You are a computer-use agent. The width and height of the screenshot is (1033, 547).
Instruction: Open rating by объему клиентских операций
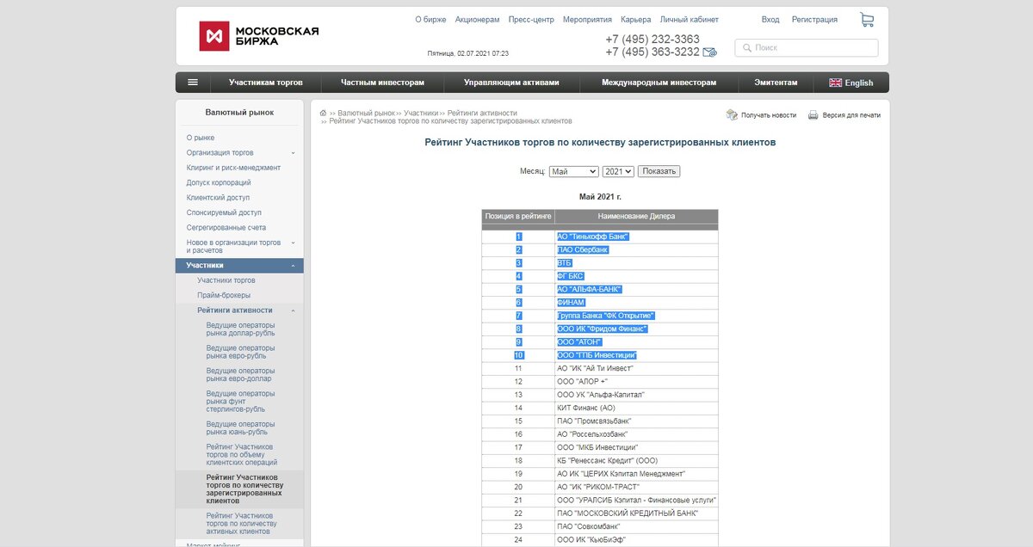tap(240, 455)
